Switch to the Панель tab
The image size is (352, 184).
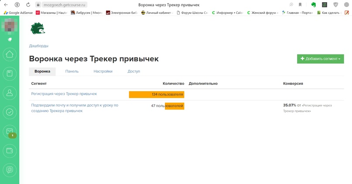pyautogui.click(x=72, y=71)
